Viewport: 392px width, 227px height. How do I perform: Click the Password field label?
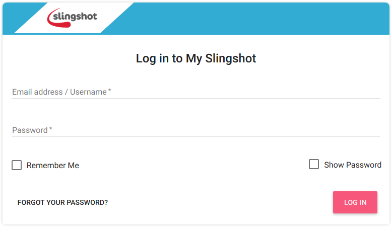pyautogui.click(x=30, y=130)
